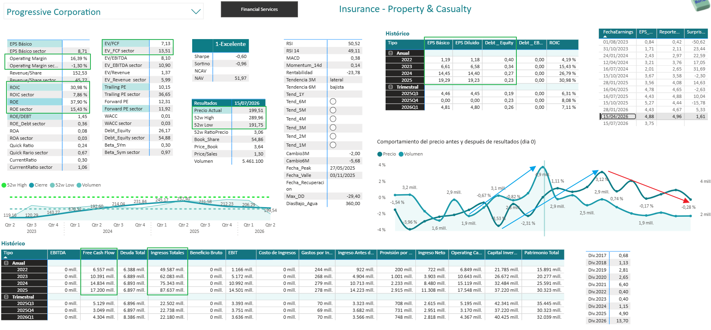
Task: Click the Div.2021 value 6,40
Action: (x=623, y=284)
